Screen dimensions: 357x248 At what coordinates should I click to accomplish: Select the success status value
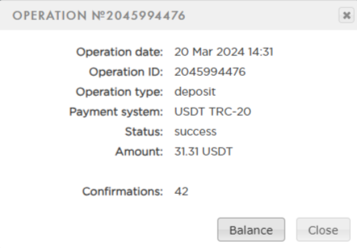tap(196, 131)
